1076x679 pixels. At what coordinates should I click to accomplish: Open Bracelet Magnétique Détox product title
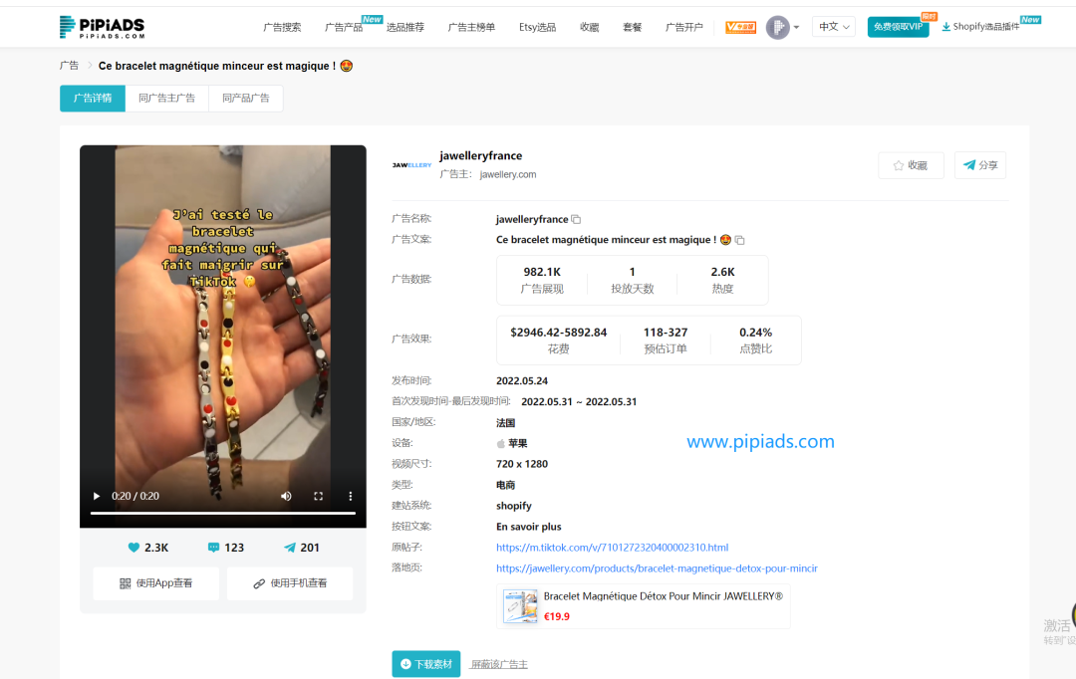[x=663, y=596]
